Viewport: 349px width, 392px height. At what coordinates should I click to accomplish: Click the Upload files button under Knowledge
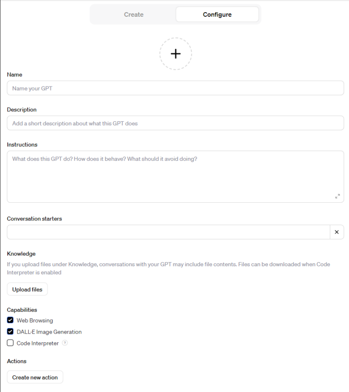[x=27, y=289]
